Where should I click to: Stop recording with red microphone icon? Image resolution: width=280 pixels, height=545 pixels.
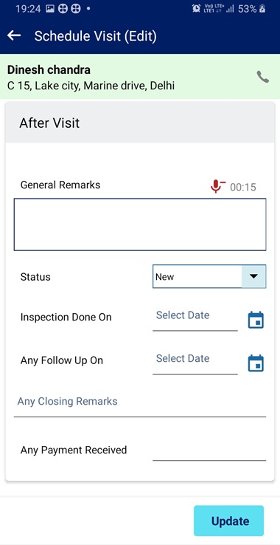pos(217,187)
